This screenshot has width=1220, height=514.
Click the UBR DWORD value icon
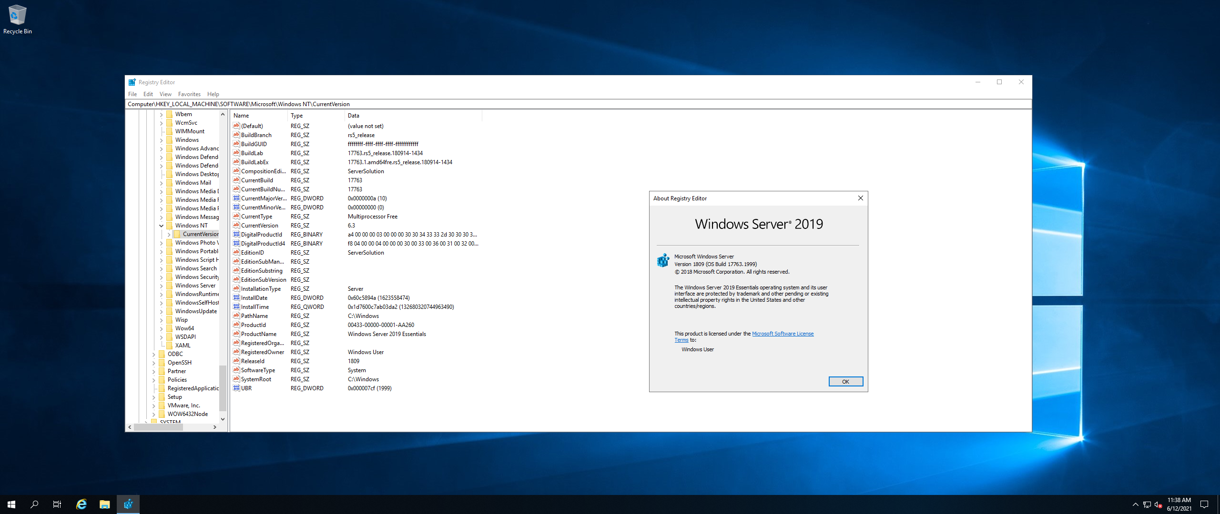pos(236,388)
